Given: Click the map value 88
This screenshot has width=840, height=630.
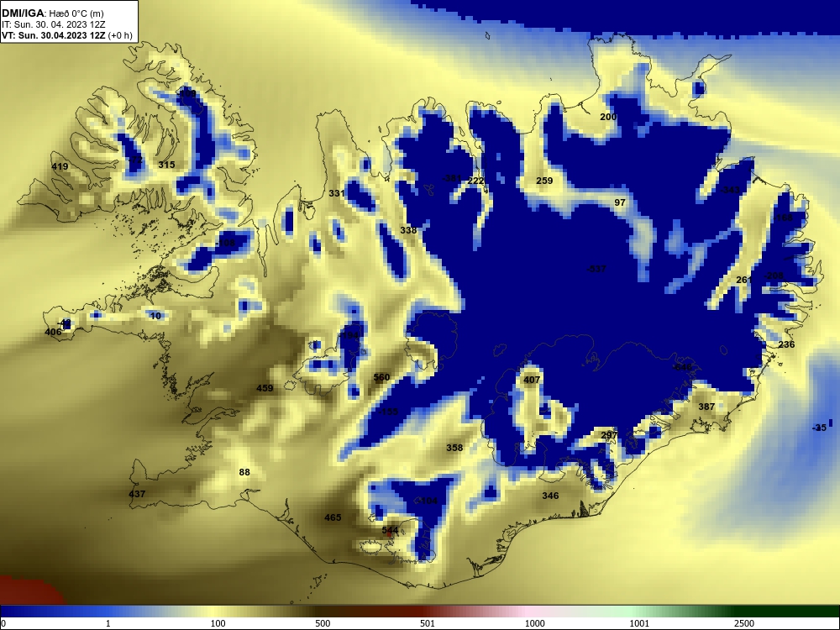Looking at the screenshot, I should point(244,472).
